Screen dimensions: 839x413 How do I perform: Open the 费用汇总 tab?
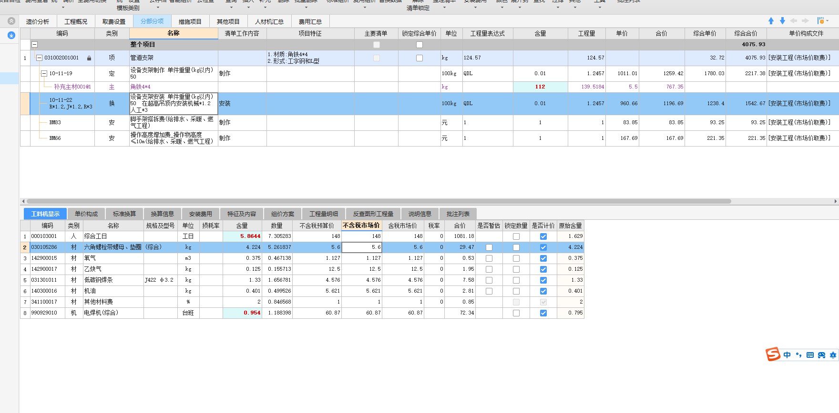point(310,21)
